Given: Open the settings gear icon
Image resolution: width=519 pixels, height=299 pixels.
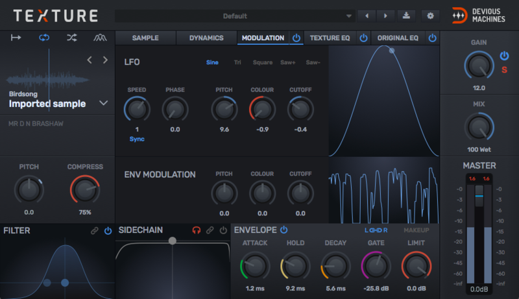Looking at the screenshot, I should (x=429, y=16).
